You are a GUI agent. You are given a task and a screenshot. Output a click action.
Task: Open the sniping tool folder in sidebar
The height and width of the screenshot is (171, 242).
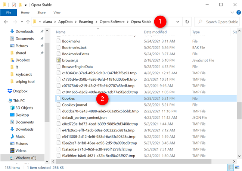click(x=25, y=81)
